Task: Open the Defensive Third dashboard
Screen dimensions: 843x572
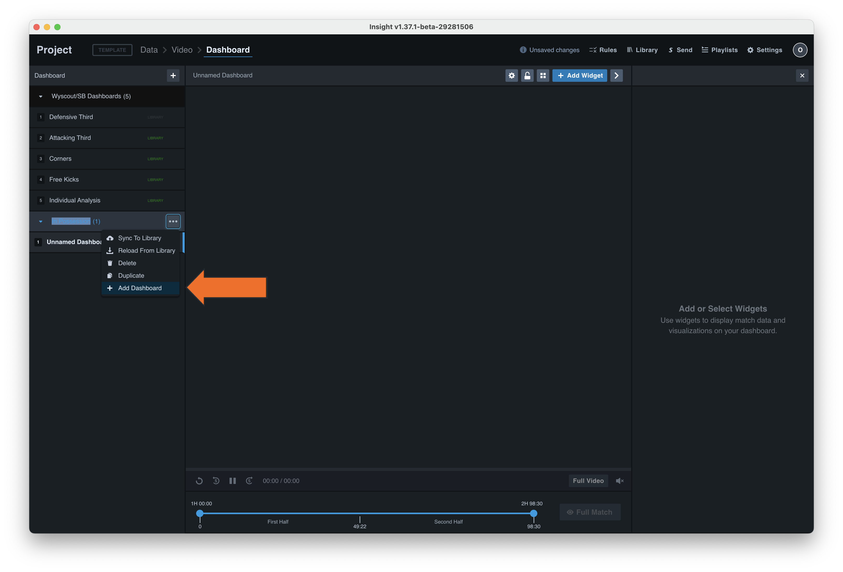Action: tap(107, 117)
